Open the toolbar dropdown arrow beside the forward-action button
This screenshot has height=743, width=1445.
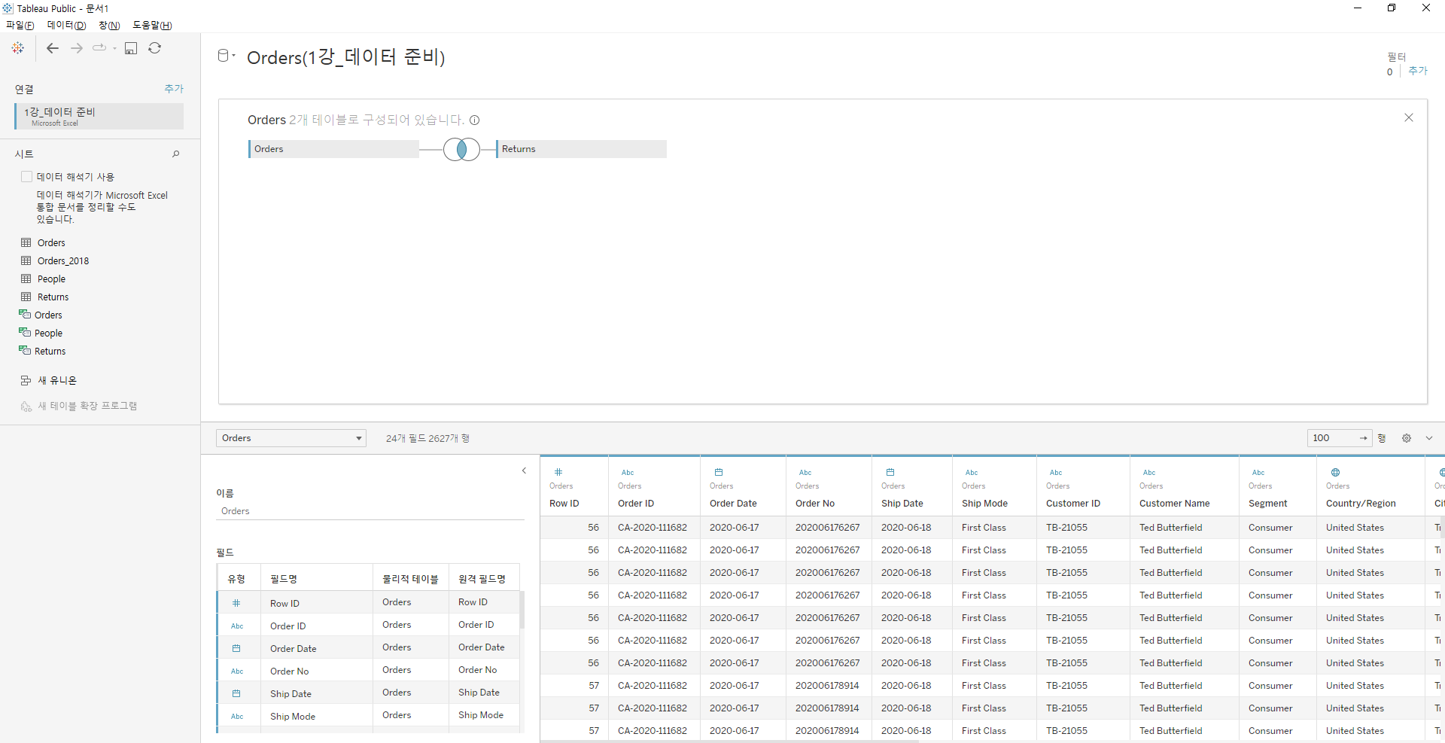click(114, 49)
